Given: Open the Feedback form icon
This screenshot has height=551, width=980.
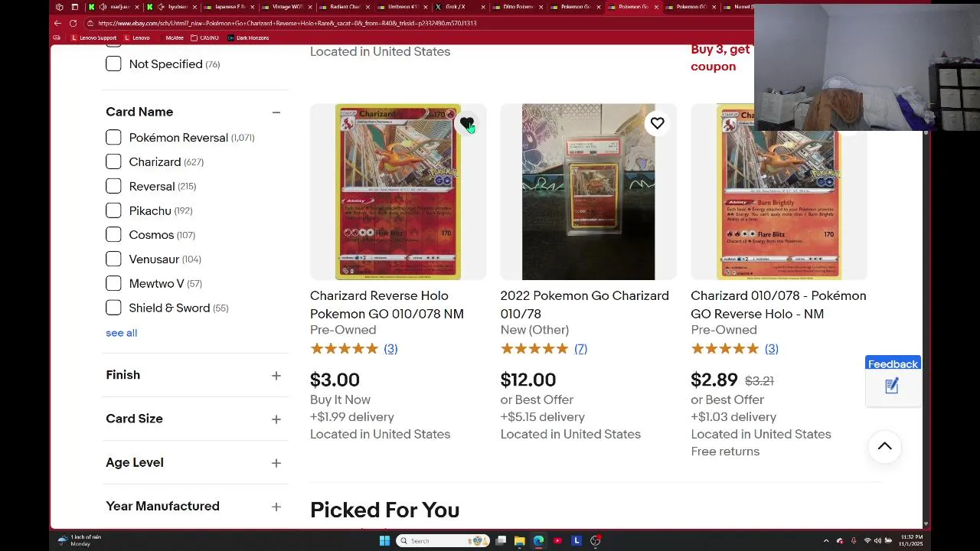Looking at the screenshot, I should point(892,386).
